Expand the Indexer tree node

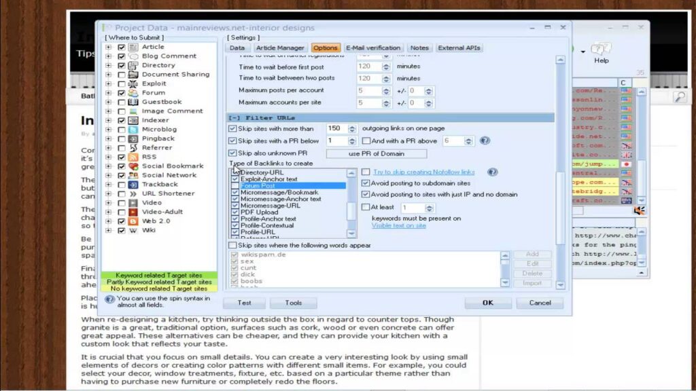(x=108, y=120)
